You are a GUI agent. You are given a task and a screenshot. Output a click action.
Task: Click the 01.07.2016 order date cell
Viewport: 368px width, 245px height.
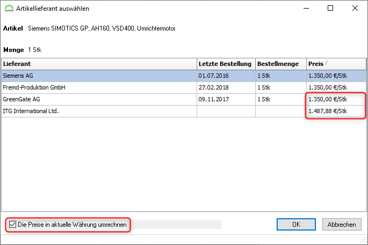(226, 76)
